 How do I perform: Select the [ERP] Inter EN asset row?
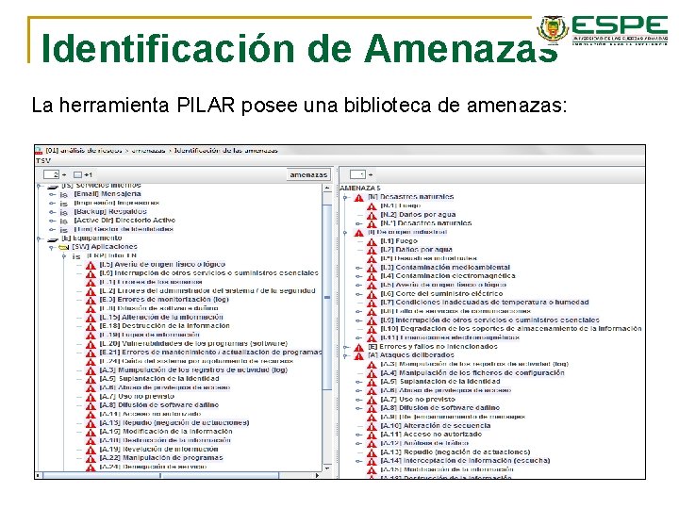[111, 255]
